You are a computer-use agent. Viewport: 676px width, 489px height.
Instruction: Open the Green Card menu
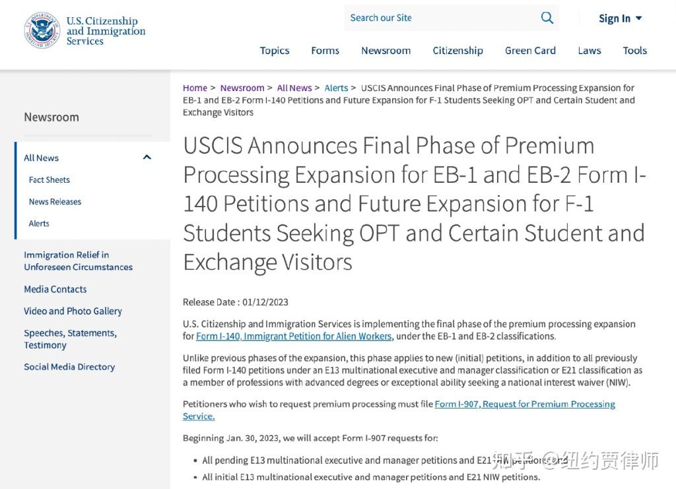pyautogui.click(x=530, y=50)
